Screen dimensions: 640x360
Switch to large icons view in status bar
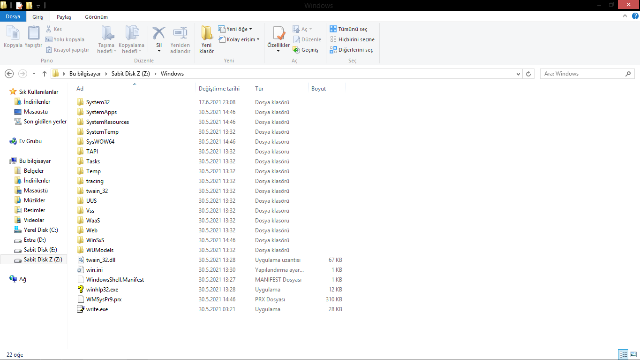click(x=633, y=354)
